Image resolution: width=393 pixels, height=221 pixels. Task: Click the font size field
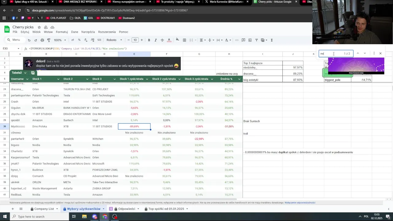click(135, 40)
